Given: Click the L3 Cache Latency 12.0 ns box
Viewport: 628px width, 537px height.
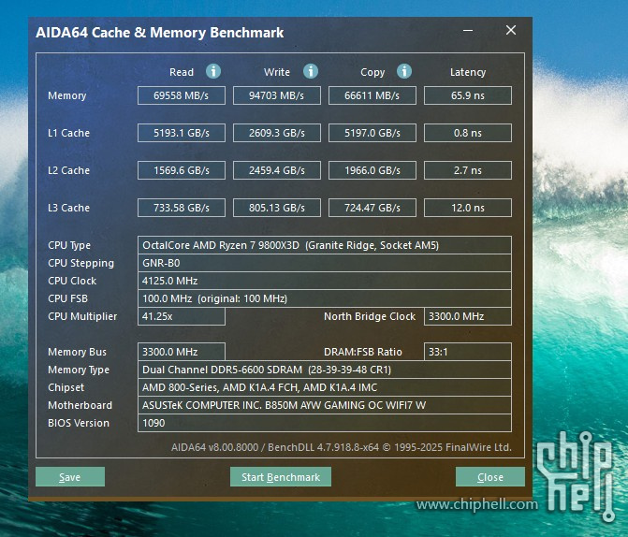Looking at the screenshot, I should (x=467, y=208).
